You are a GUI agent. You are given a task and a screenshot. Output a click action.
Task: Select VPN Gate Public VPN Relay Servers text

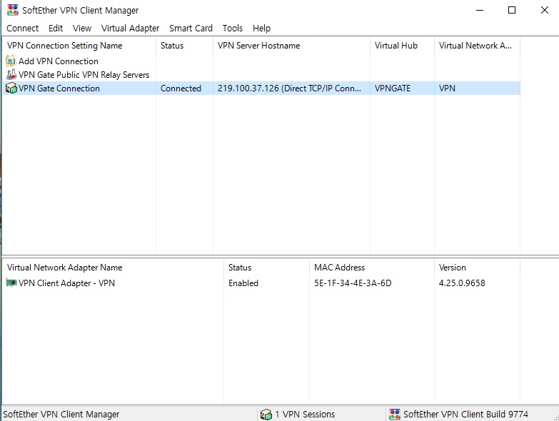(84, 75)
